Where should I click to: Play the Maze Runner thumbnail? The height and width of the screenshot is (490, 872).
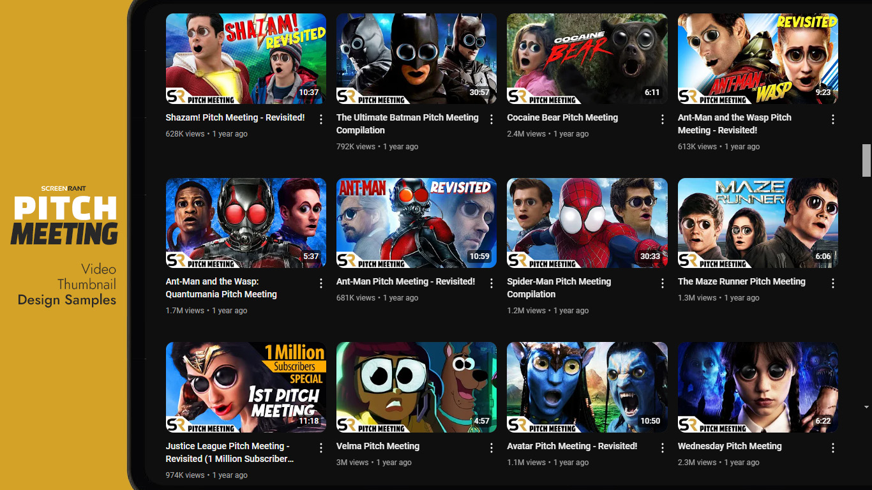coord(758,223)
